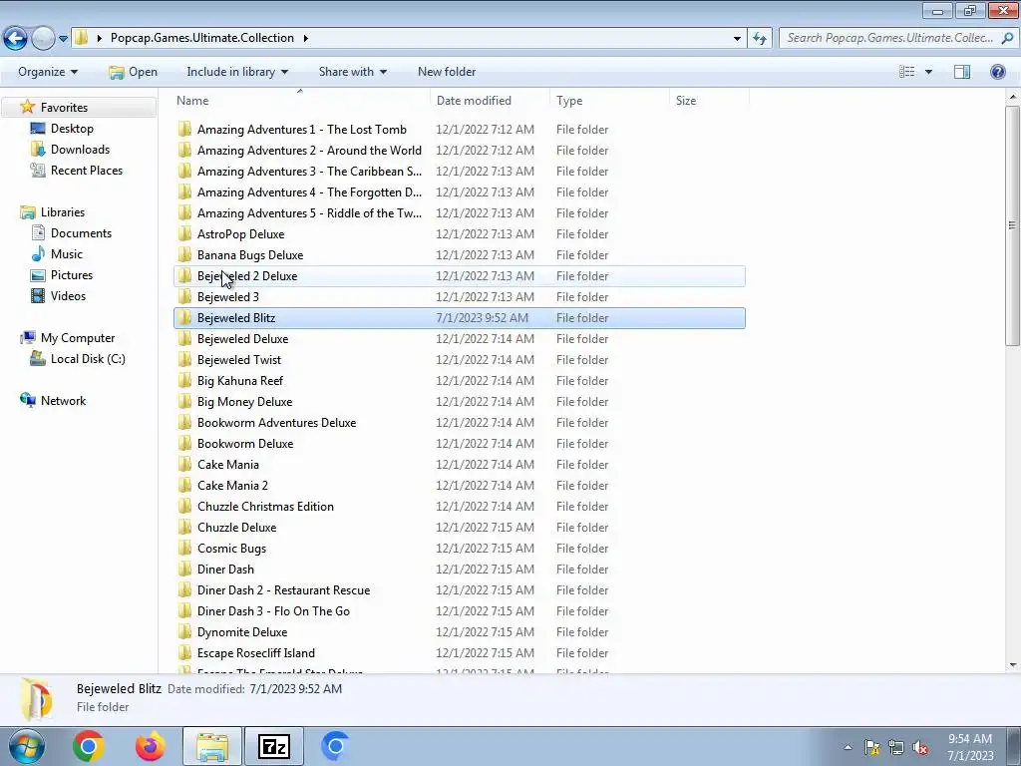Open Local Disk (C:)
The image size is (1021, 766).
[88, 359]
